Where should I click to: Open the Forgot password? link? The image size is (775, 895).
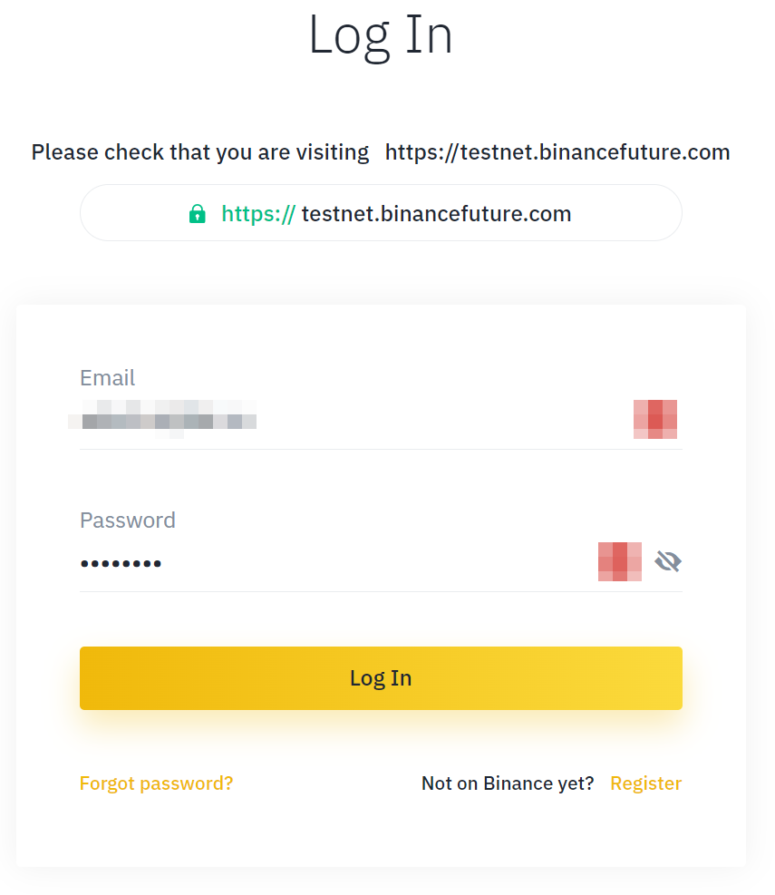point(157,783)
